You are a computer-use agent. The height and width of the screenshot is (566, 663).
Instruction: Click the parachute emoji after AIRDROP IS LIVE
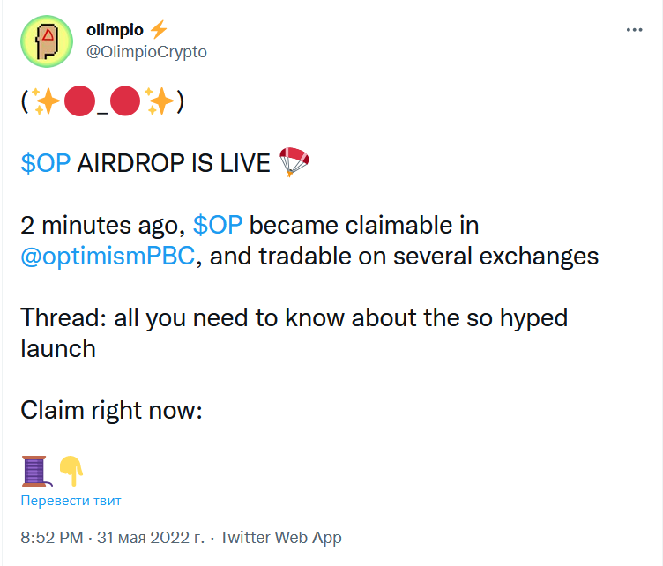tap(295, 163)
